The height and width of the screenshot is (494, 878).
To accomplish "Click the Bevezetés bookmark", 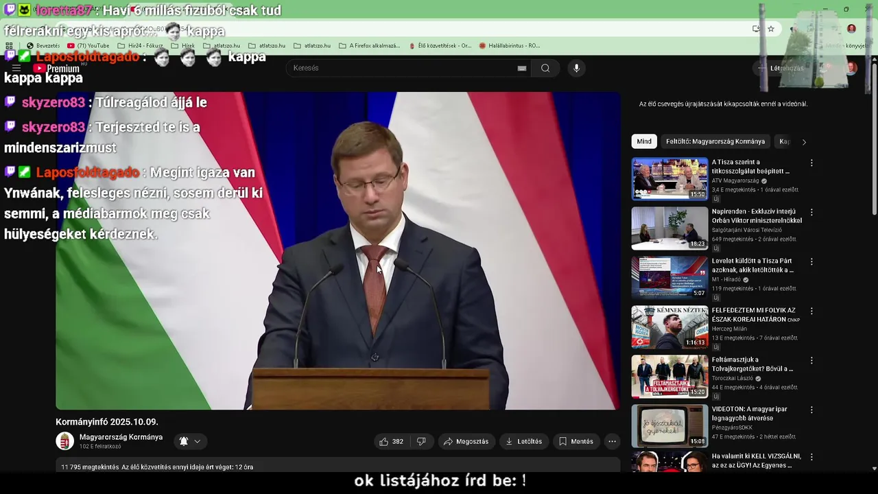I will tap(43, 46).
